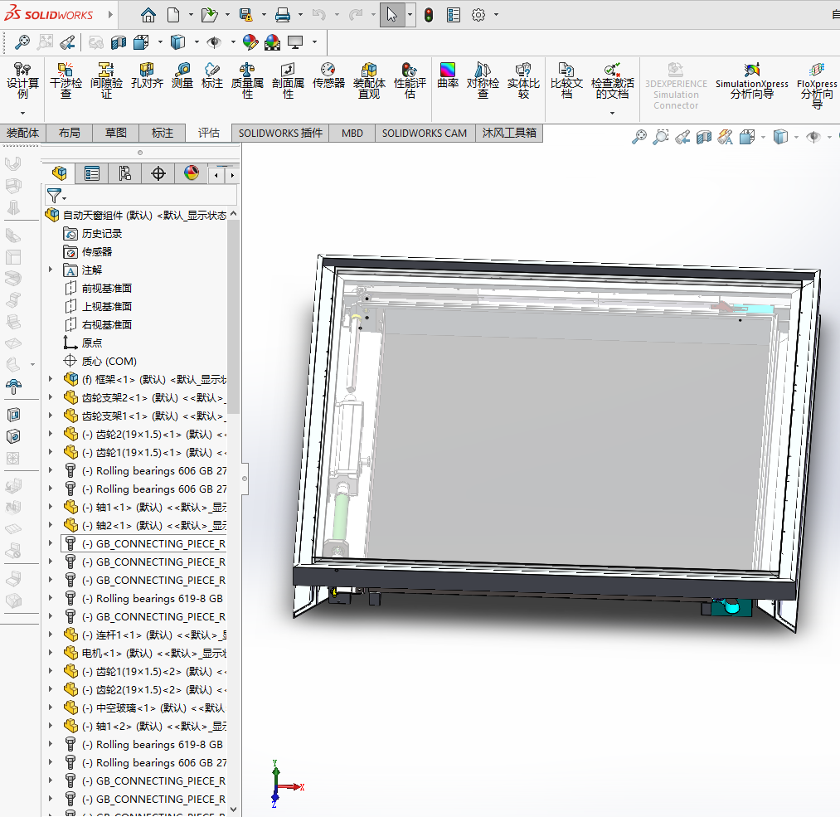Toggle 曲率 curvature display

[447, 77]
